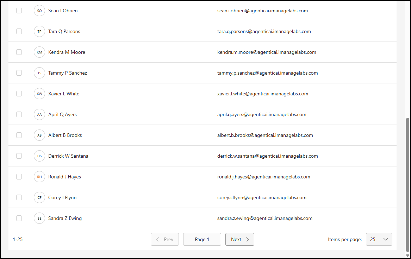Click Corey I Flynn's avatar icon
Viewport: 411px width, 259px height.
39,197
